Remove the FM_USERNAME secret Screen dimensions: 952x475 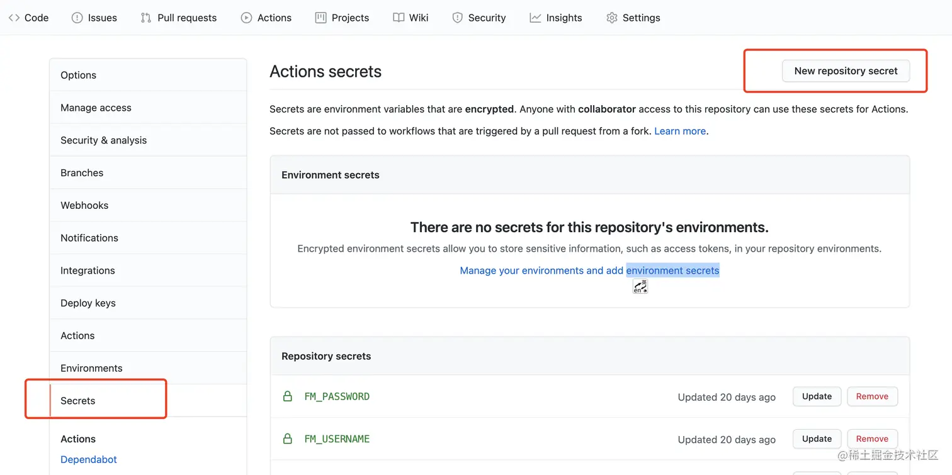pos(872,439)
